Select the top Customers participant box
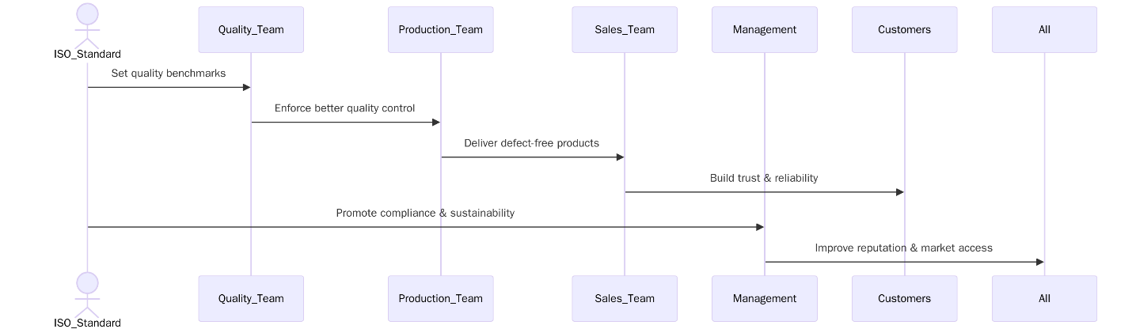Viewport: 1132px width, 329px height. (904, 30)
